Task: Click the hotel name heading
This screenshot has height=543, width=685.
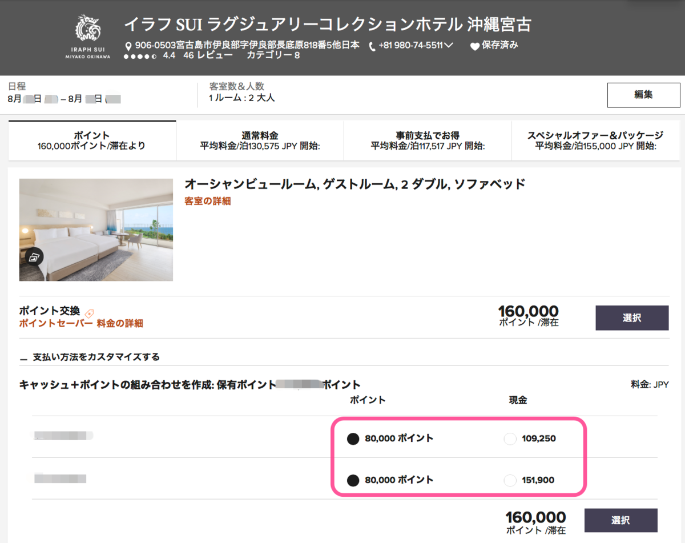Action: 328,25
